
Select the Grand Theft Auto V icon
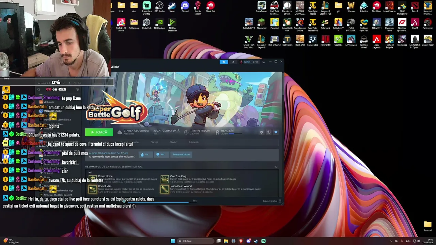(249, 42)
